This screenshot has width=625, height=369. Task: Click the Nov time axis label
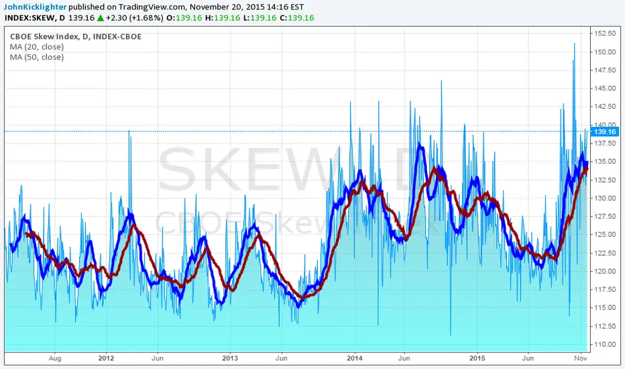(580, 358)
